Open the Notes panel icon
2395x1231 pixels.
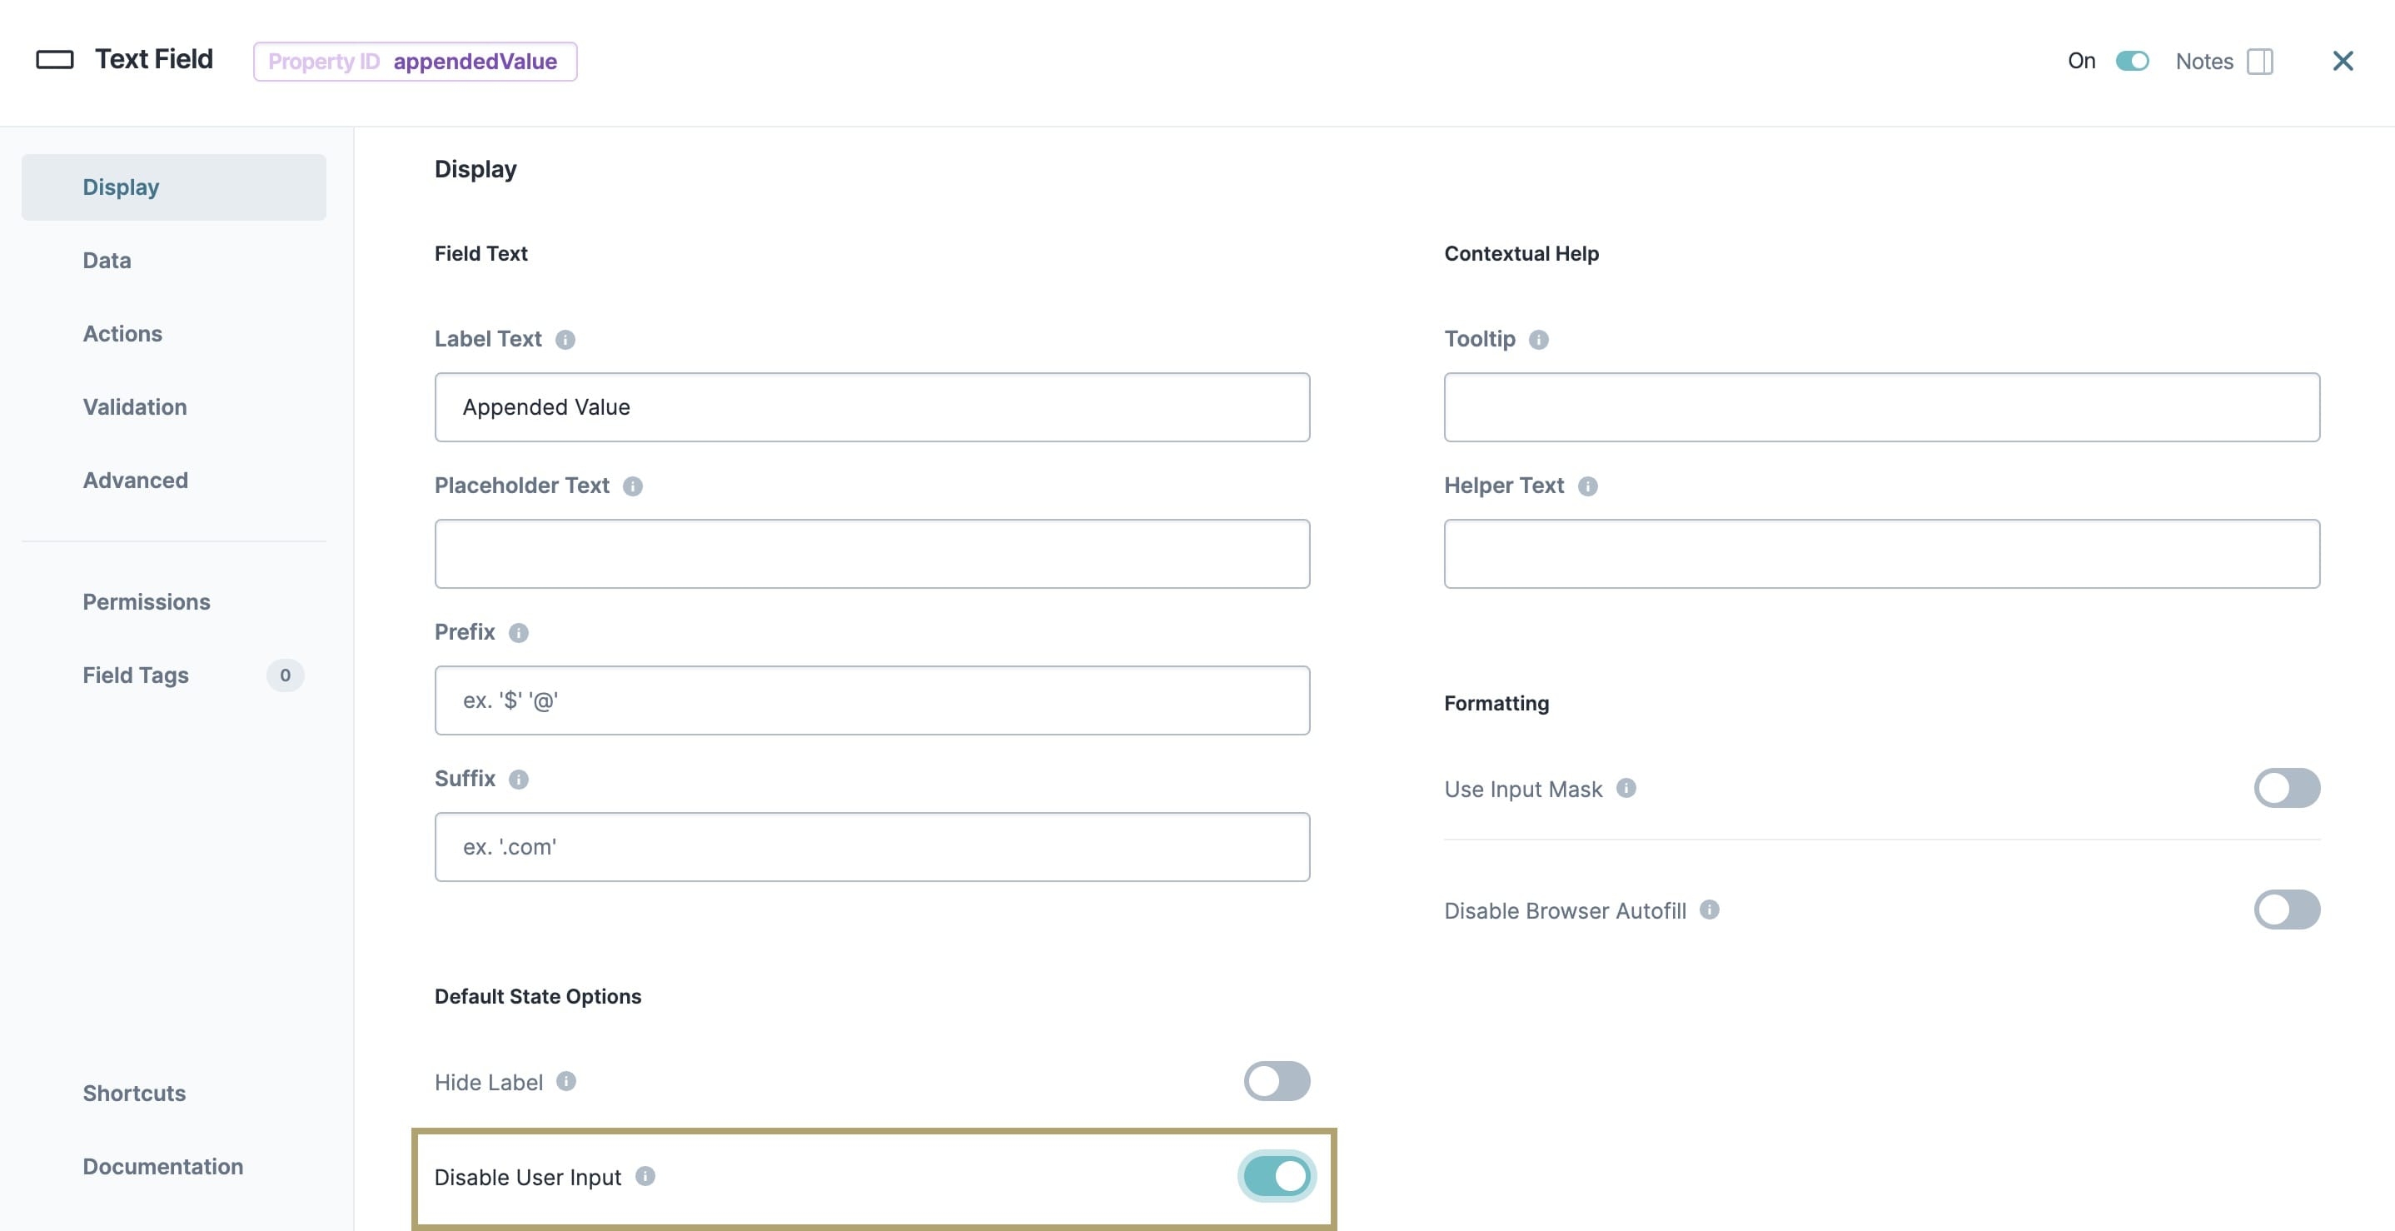[2260, 62]
